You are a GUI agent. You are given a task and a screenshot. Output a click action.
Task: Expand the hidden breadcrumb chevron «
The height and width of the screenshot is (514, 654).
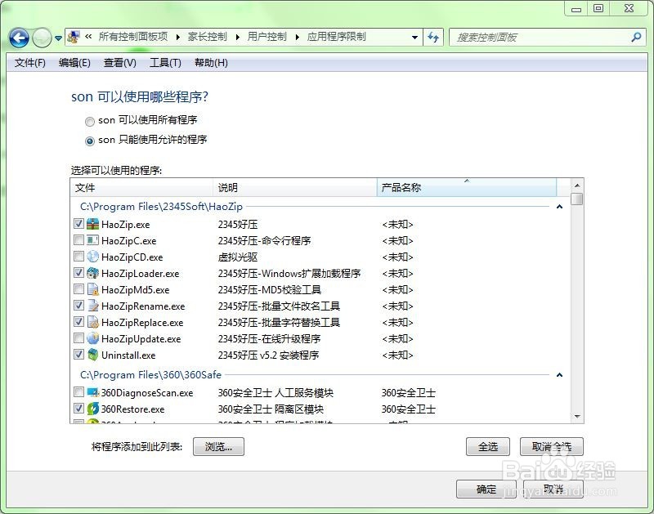88,37
